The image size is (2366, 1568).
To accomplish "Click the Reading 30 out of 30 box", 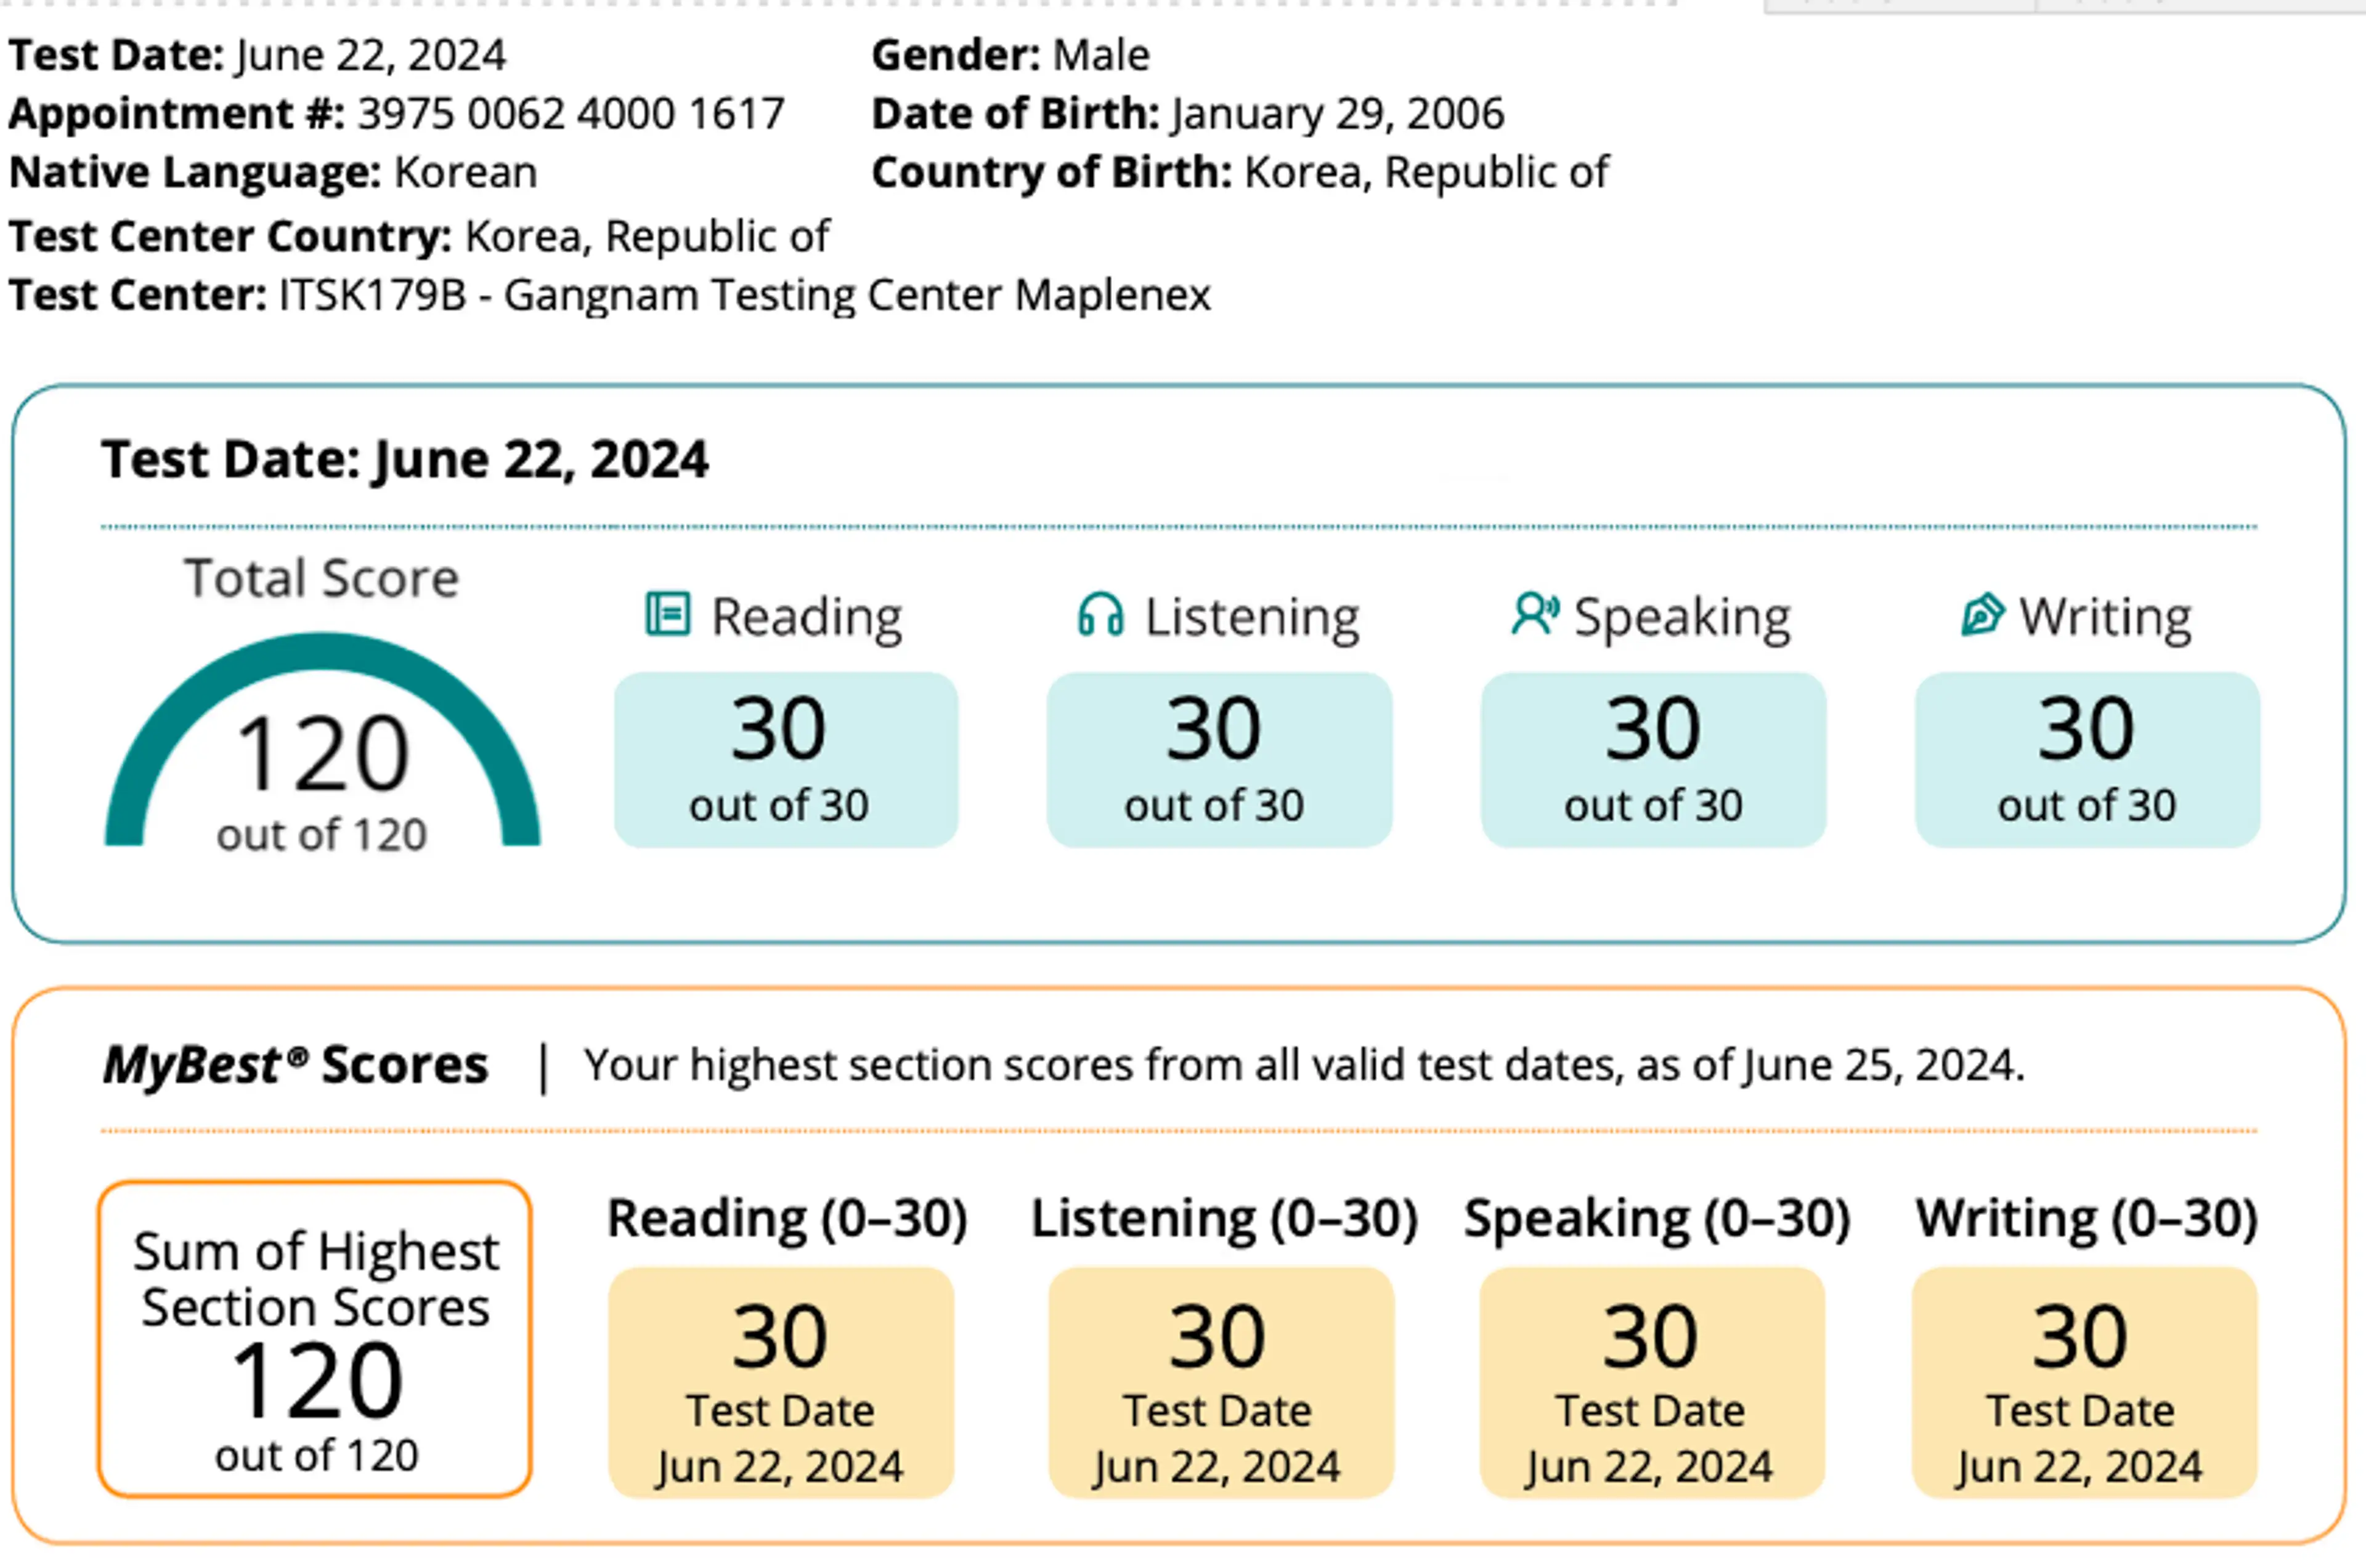I will coord(786,760).
